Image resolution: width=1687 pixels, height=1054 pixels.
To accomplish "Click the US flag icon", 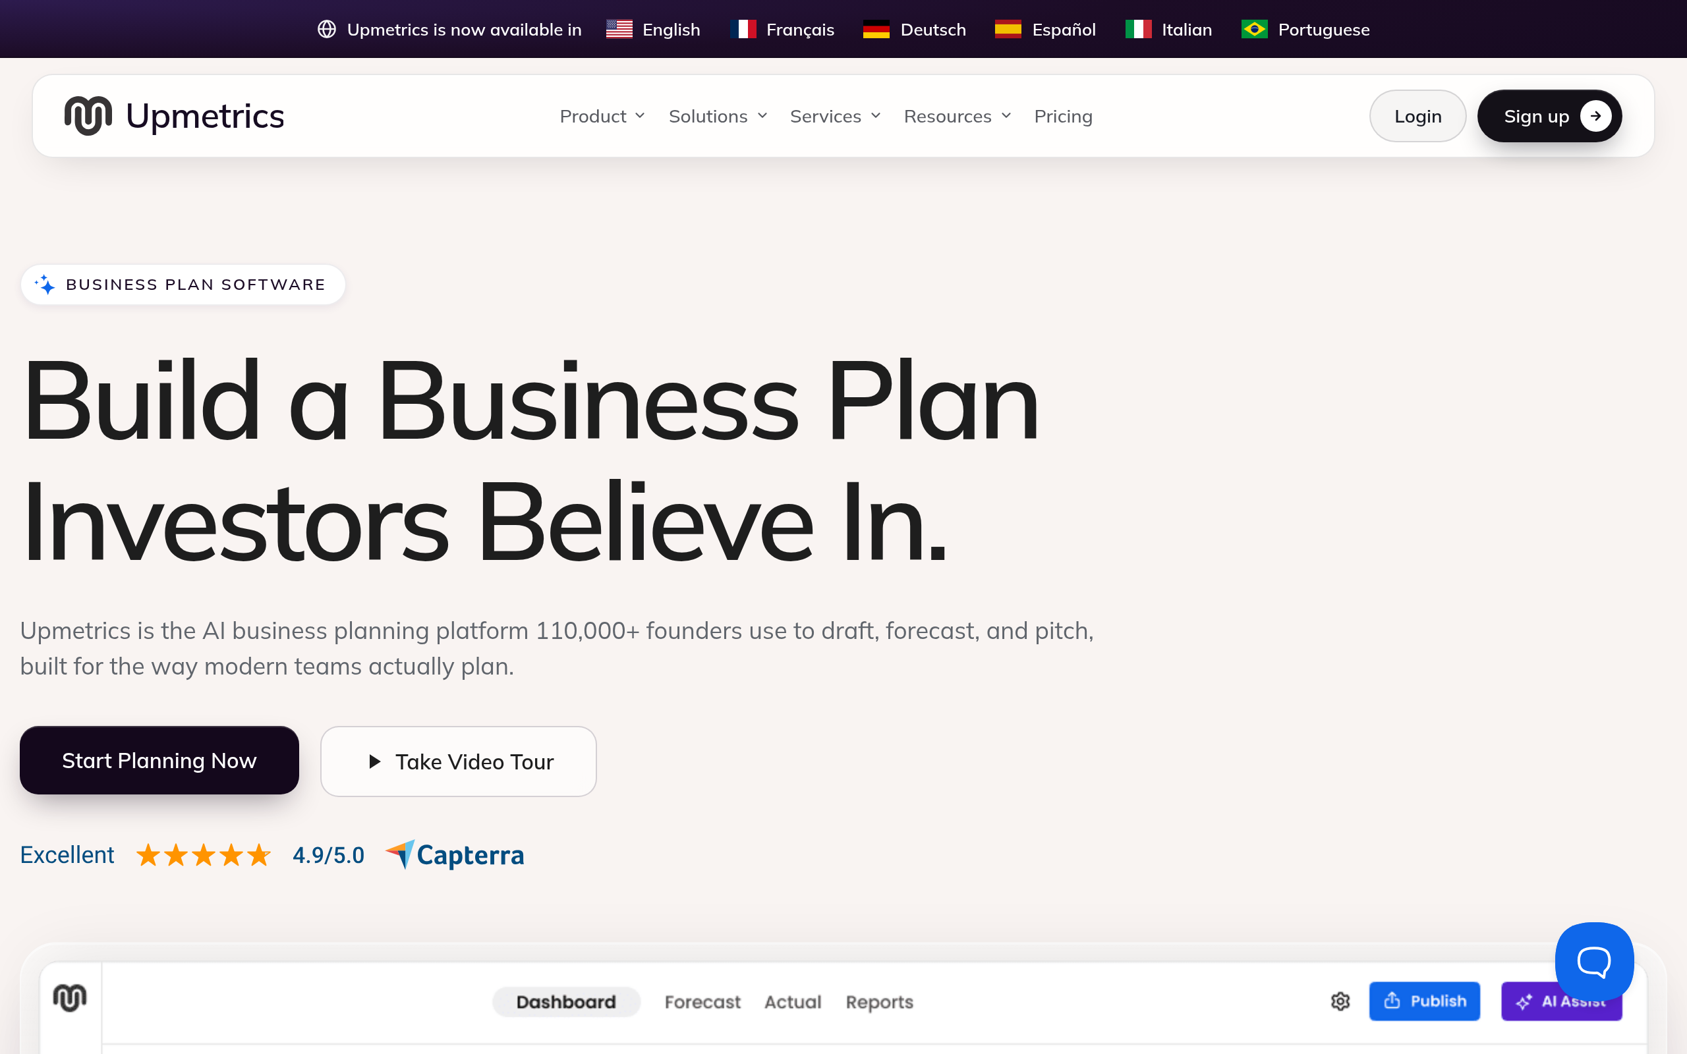I will [x=619, y=29].
